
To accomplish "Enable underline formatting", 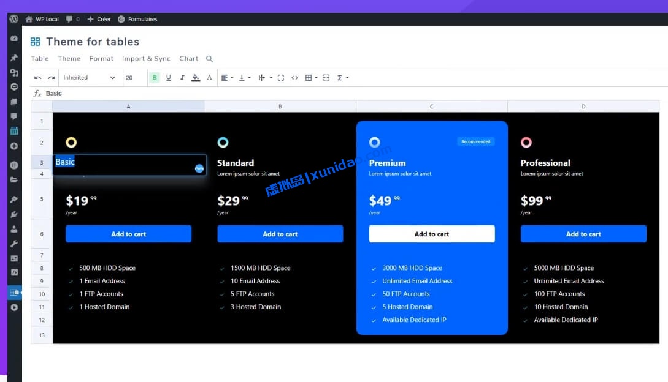I will 169,77.
